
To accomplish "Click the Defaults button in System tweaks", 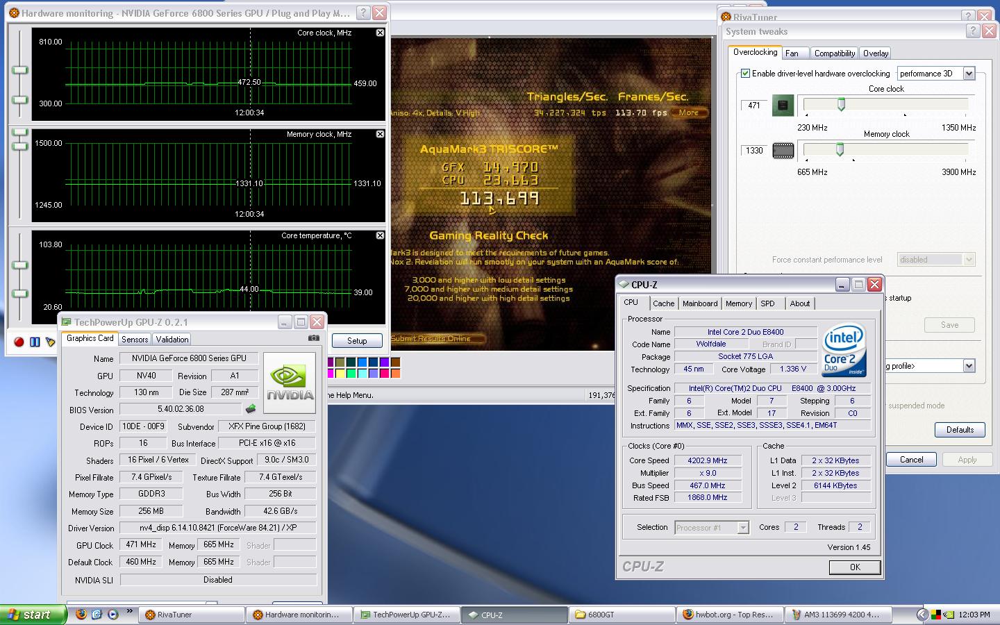I will pyautogui.click(x=960, y=430).
